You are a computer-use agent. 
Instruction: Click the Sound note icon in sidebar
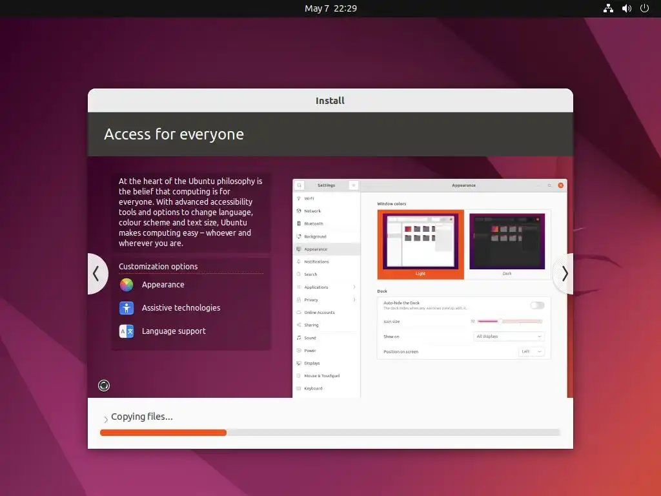tap(299, 338)
